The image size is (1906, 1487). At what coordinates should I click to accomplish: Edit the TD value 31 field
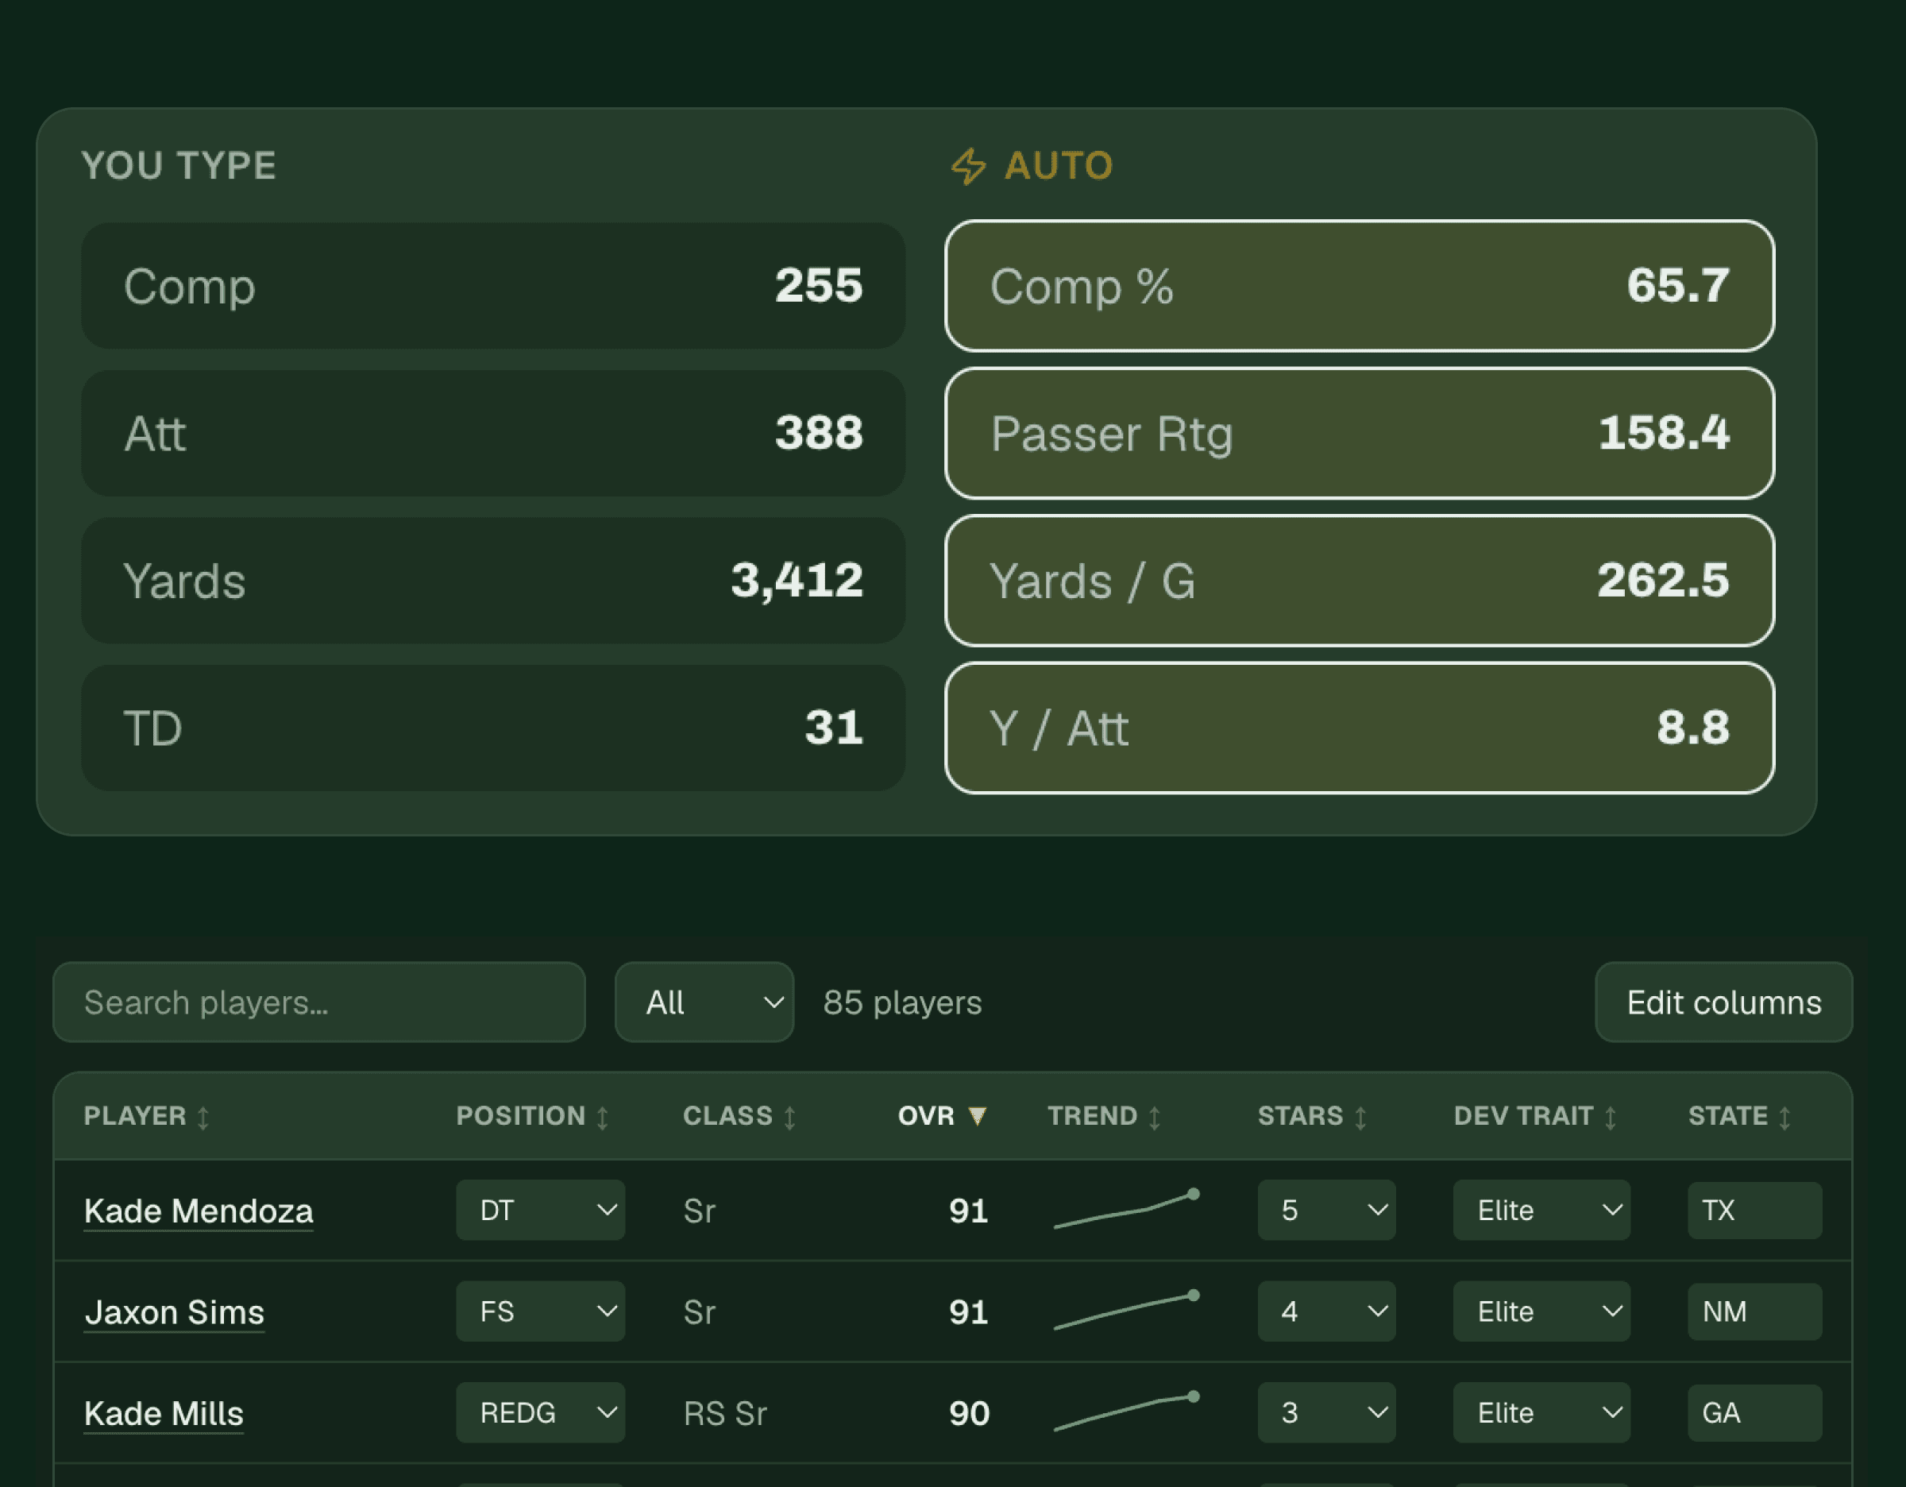(493, 728)
